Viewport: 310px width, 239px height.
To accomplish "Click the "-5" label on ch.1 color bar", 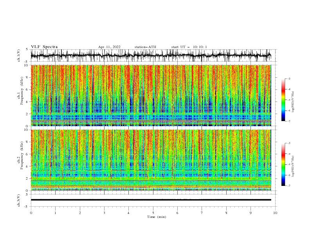I will coord(289,100).
